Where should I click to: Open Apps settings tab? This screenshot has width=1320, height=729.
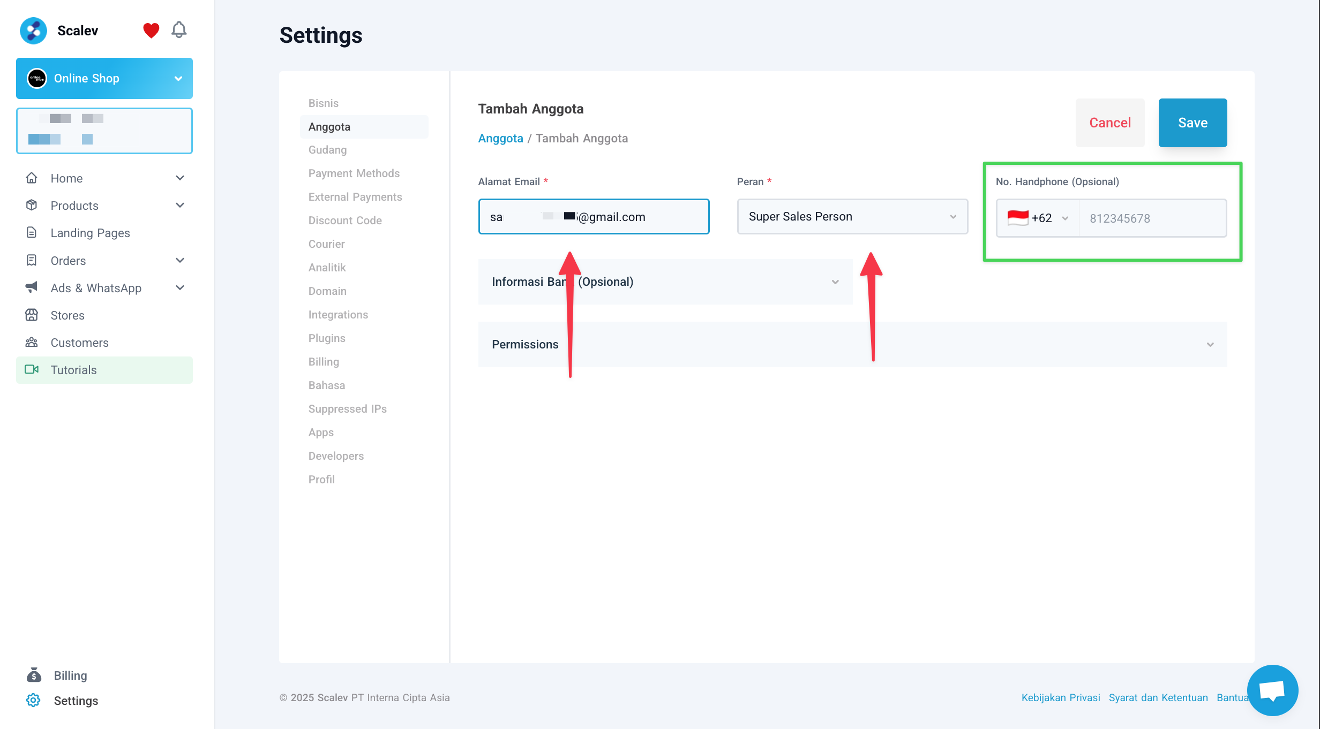click(x=321, y=432)
